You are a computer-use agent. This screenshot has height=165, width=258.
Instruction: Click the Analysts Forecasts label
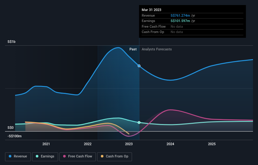pyautogui.click(x=156, y=49)
